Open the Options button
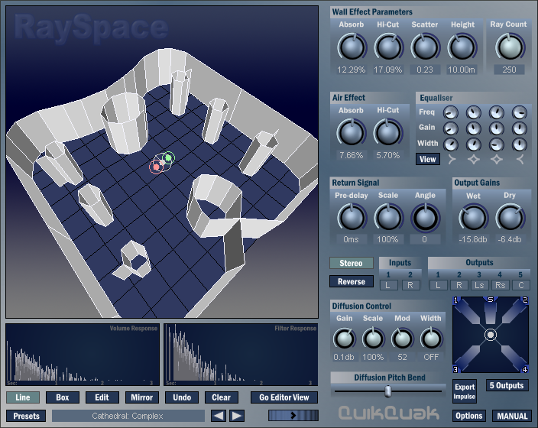The image size is (538, 428). 469,416
